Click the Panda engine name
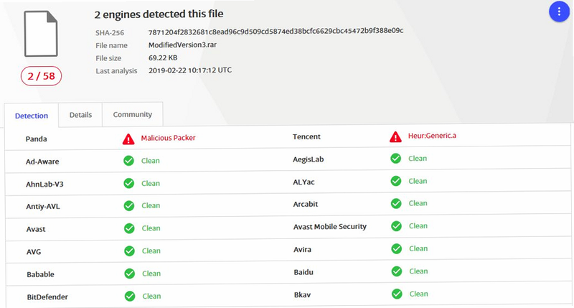Image resolution: width=574 pixels, height=308 pixels. coord(37,139)
